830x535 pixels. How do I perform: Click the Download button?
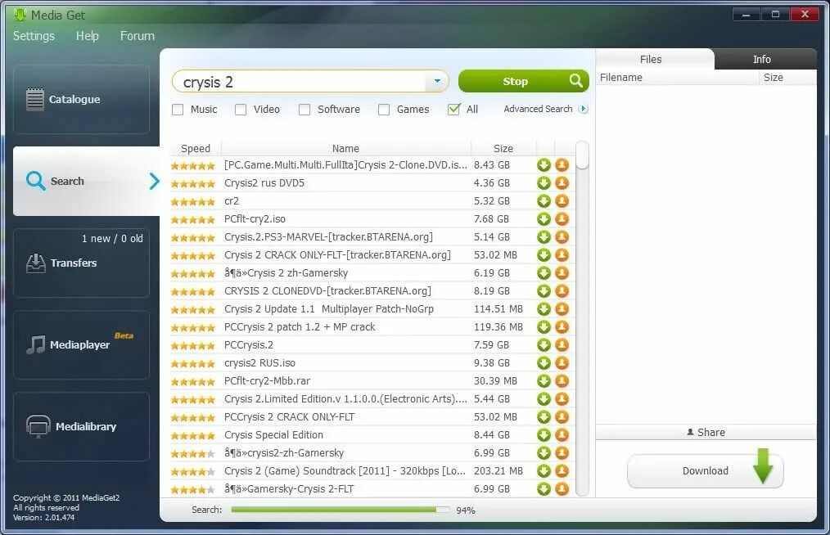[x=705, y=470]
